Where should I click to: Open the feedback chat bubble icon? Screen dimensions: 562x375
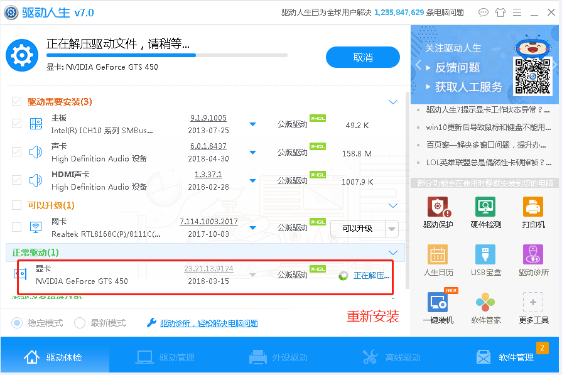point(483,13)
